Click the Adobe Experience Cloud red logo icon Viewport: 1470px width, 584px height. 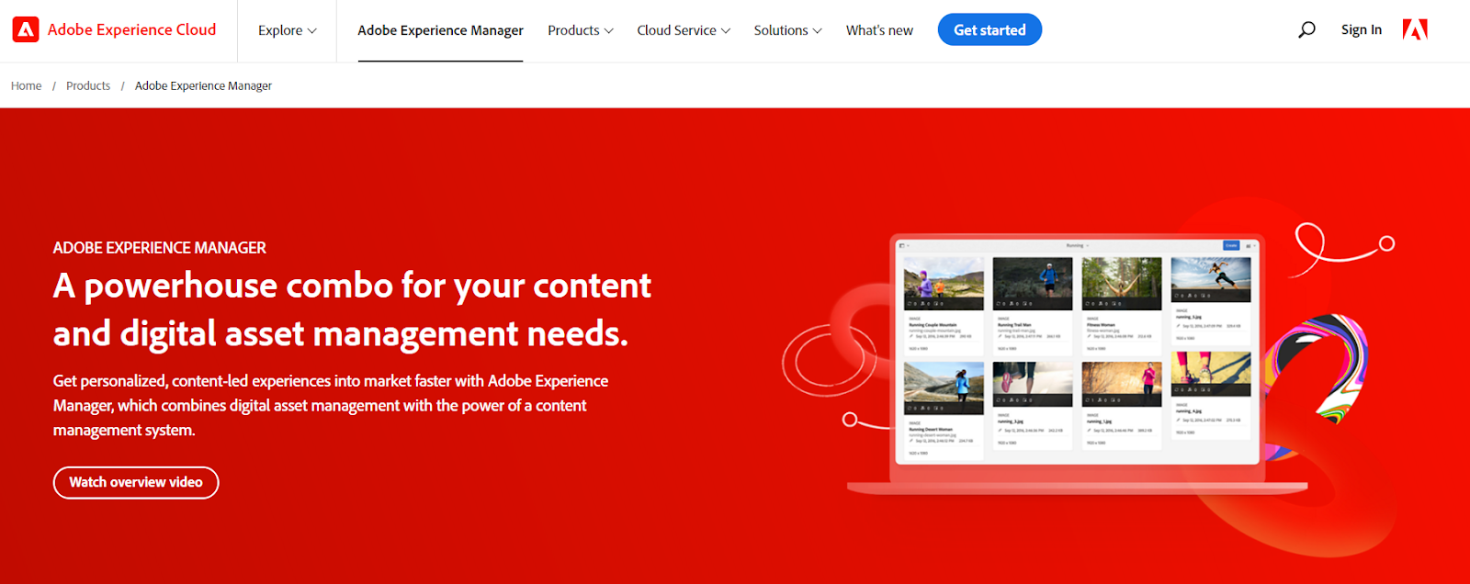(x=26, y=29)
